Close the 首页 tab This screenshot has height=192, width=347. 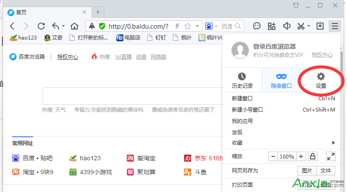click(84, 12)
